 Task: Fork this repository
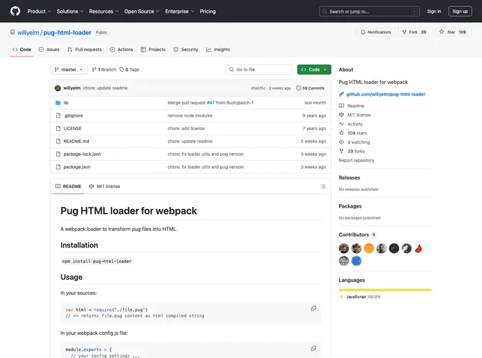coord(415,32)
